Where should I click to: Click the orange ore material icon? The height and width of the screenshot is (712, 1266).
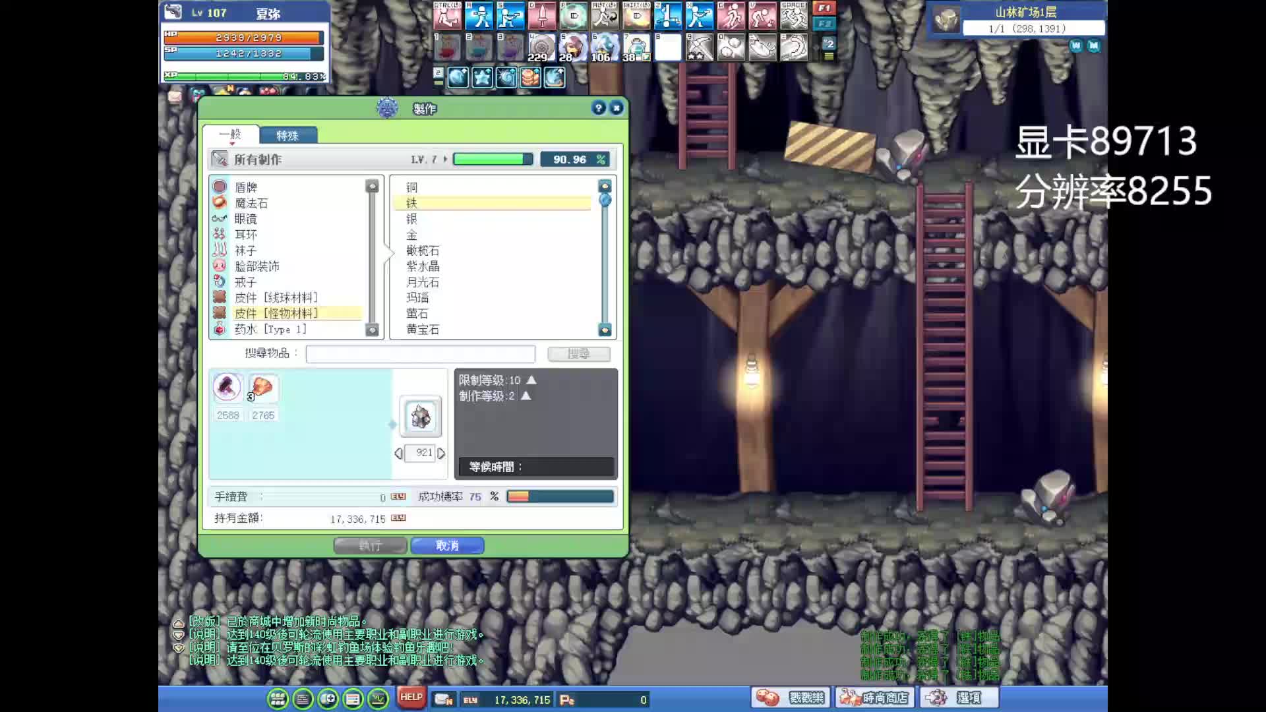(x=262, y=388)
